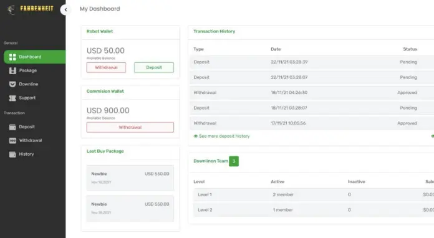Click the Level 1 row label
Viewport: 434px width, 238px height.
pos(205,194)
